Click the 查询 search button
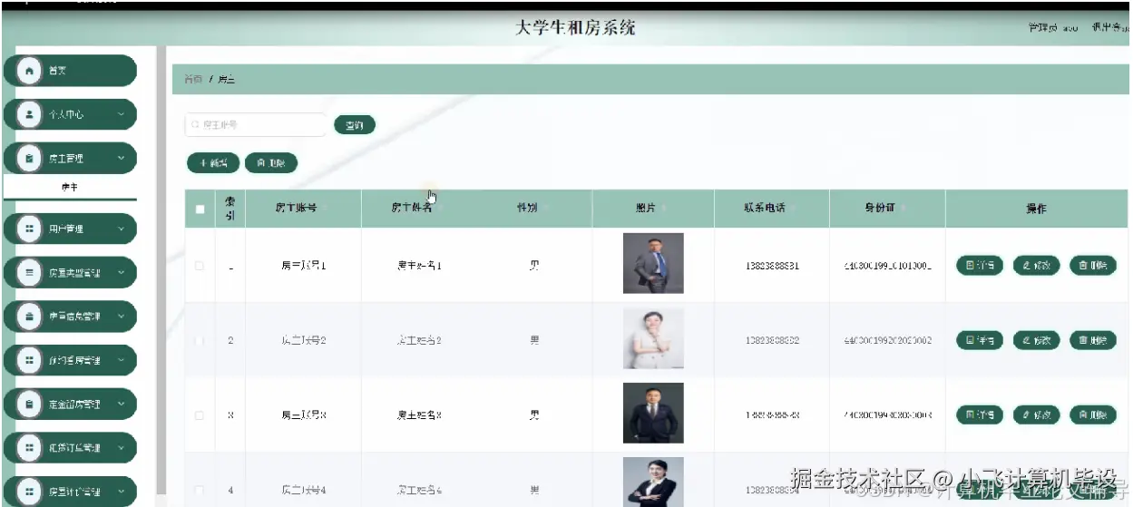 355,125
